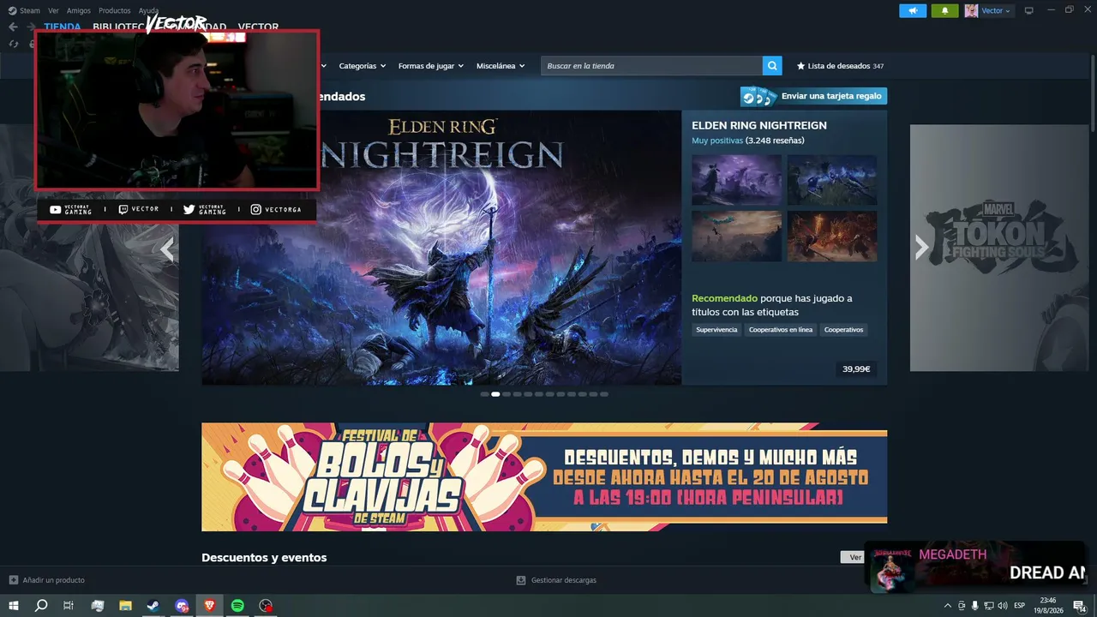Viewport: 1097px width, 617px height.
Task: Show hidden system tray icons
Action: click(x=947, y=606)
